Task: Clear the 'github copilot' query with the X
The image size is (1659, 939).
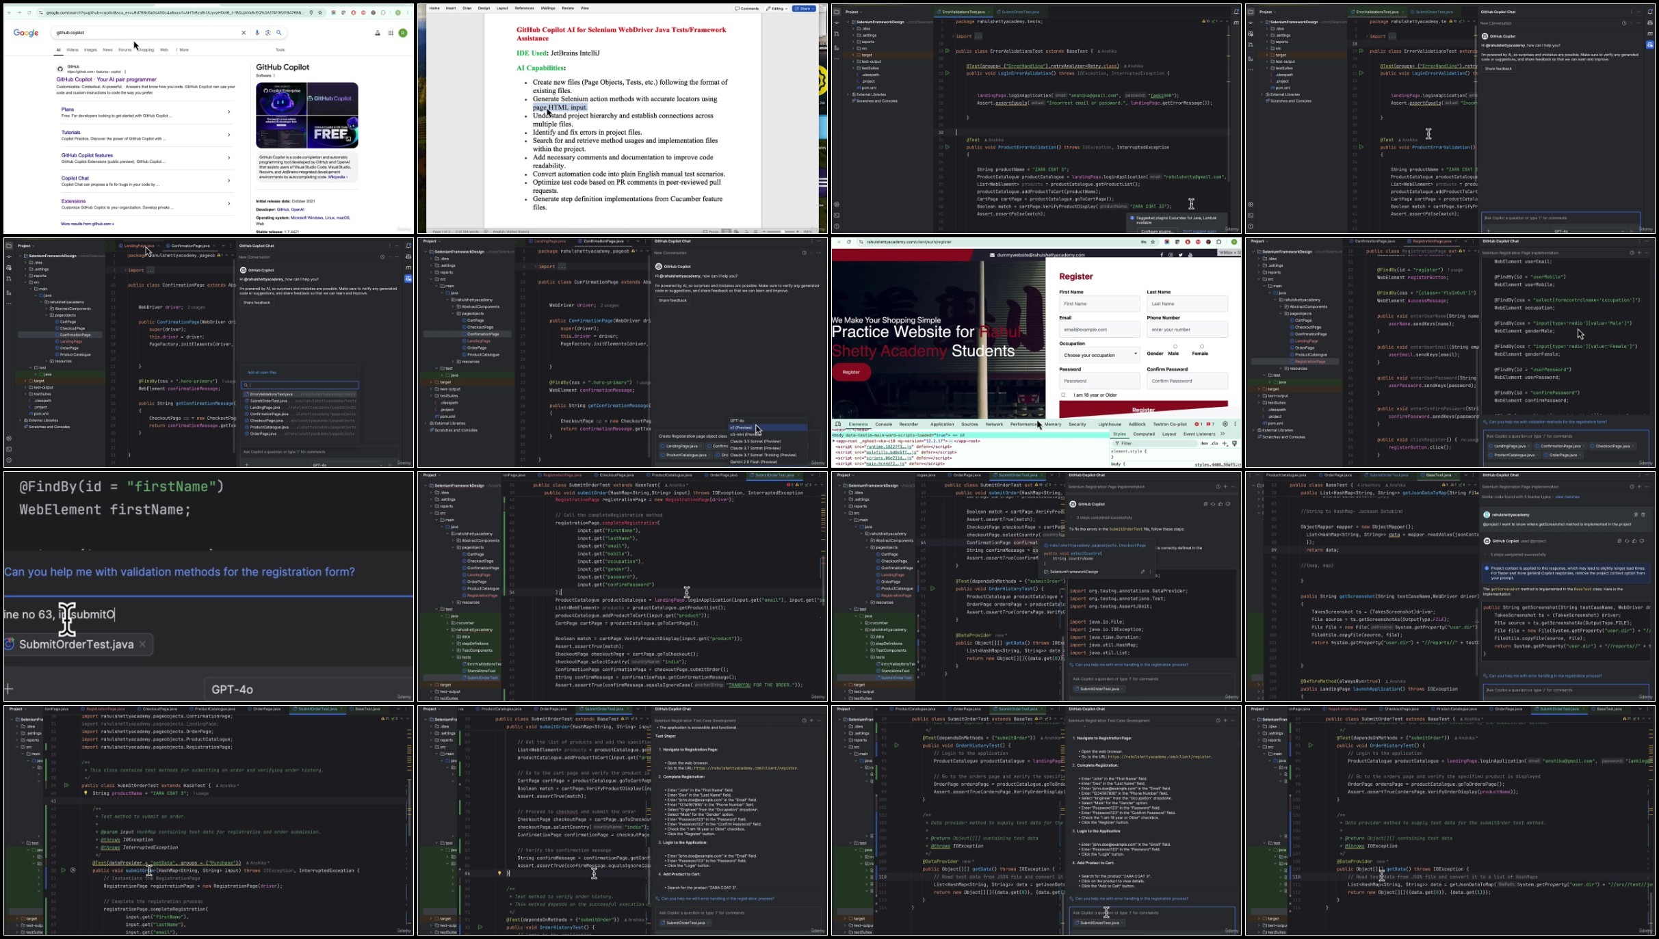Action: point(244,33)
